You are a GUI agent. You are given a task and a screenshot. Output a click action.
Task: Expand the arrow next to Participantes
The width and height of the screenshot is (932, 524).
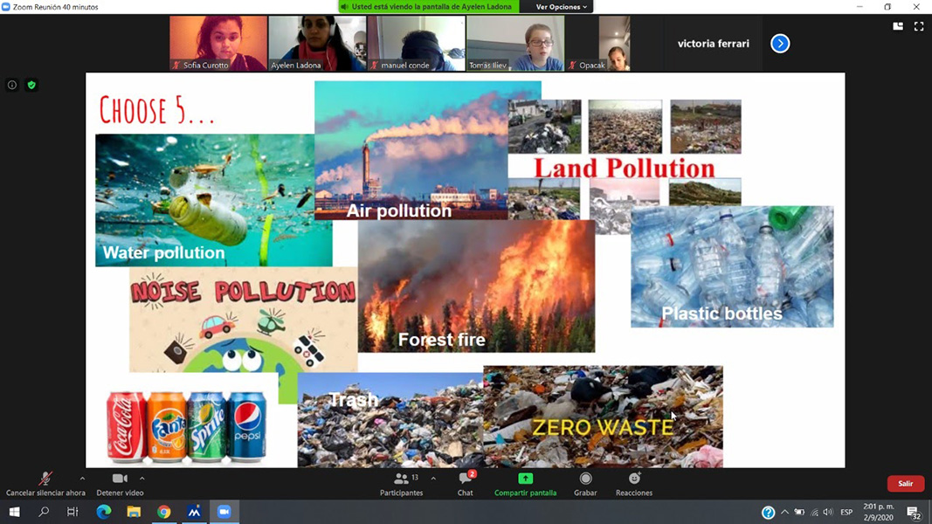coord(433,479)
